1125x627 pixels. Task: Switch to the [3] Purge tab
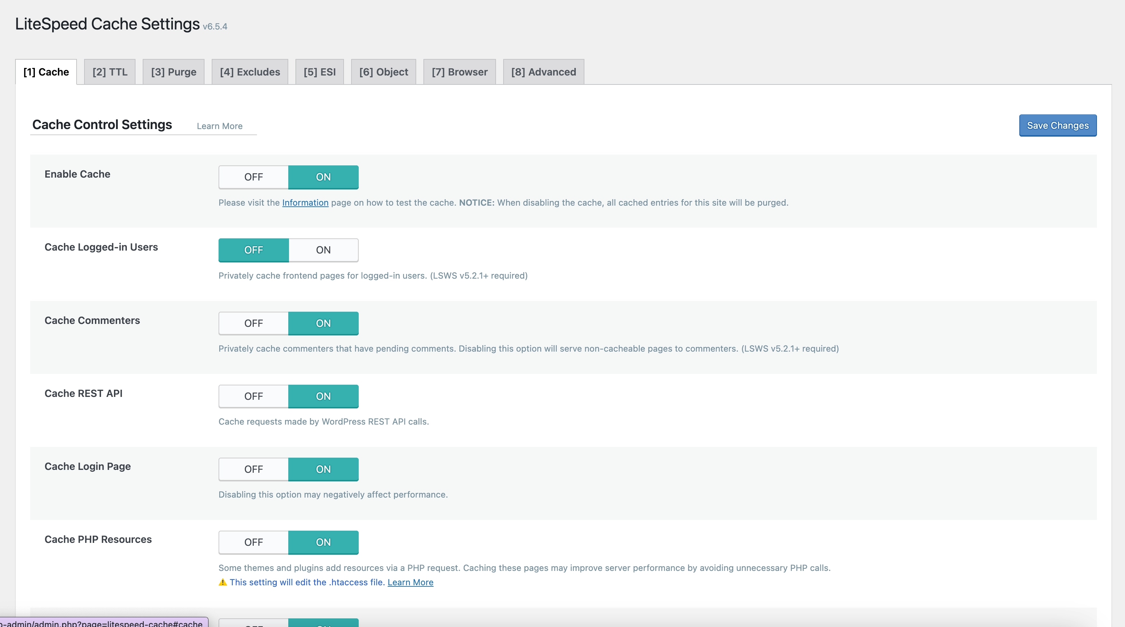173,72
